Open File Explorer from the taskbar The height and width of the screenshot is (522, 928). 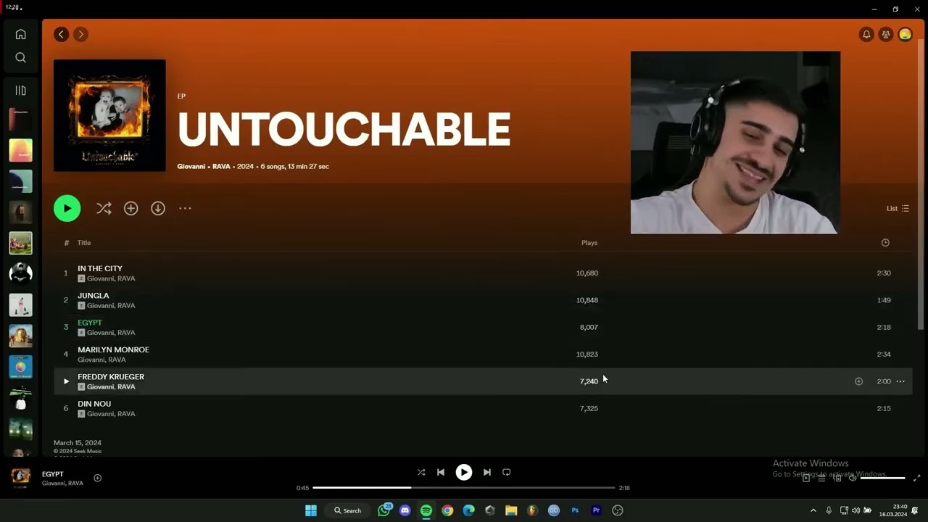[511, 510]
